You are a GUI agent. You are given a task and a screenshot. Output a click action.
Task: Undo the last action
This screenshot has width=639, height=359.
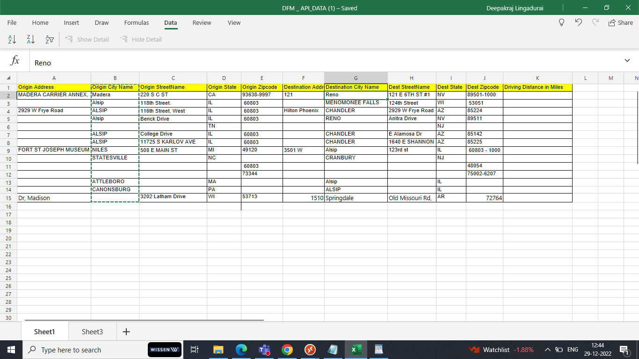579,22
